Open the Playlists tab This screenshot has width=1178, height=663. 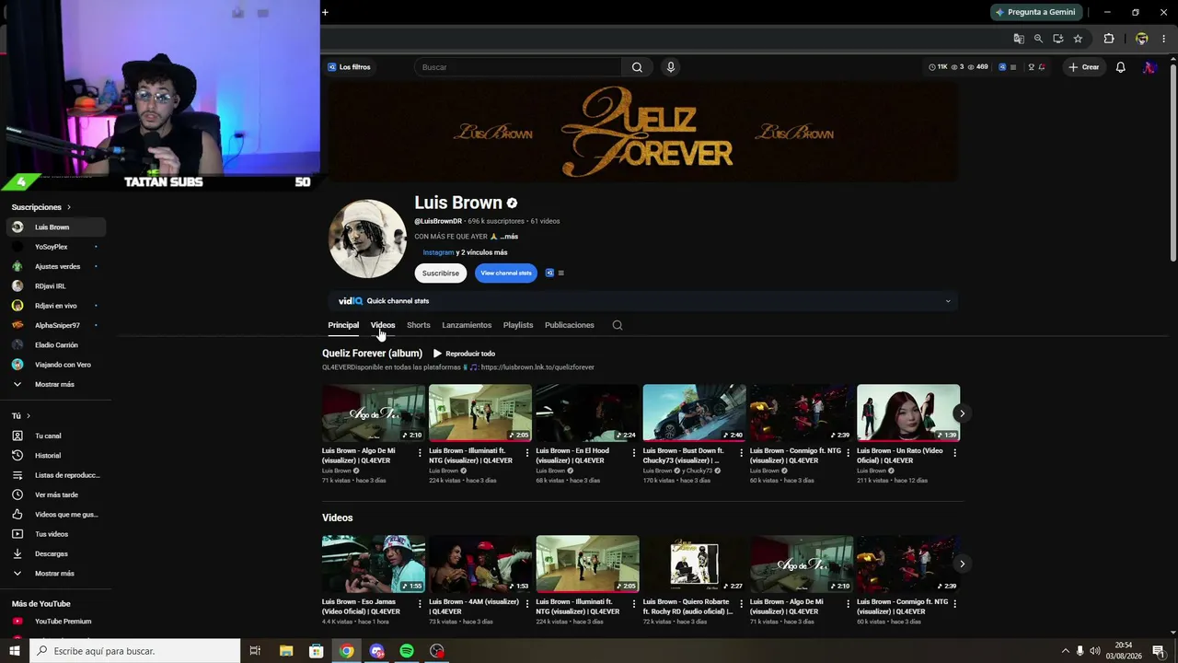point(518,325)
